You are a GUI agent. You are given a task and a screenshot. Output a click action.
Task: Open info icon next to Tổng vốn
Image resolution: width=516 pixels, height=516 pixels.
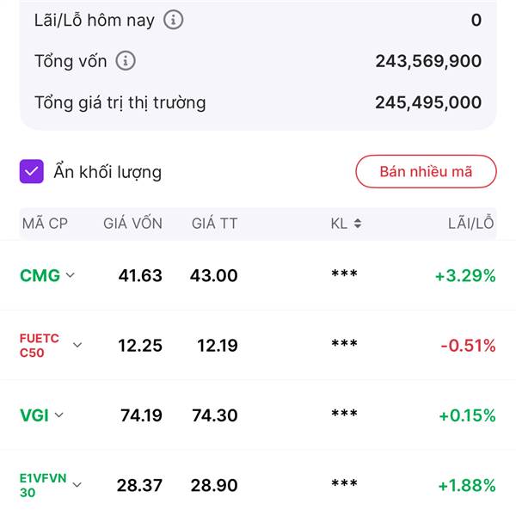coord(126,61)
